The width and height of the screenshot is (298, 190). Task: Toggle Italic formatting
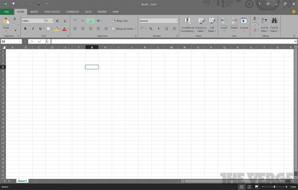(x=33, y=29)
